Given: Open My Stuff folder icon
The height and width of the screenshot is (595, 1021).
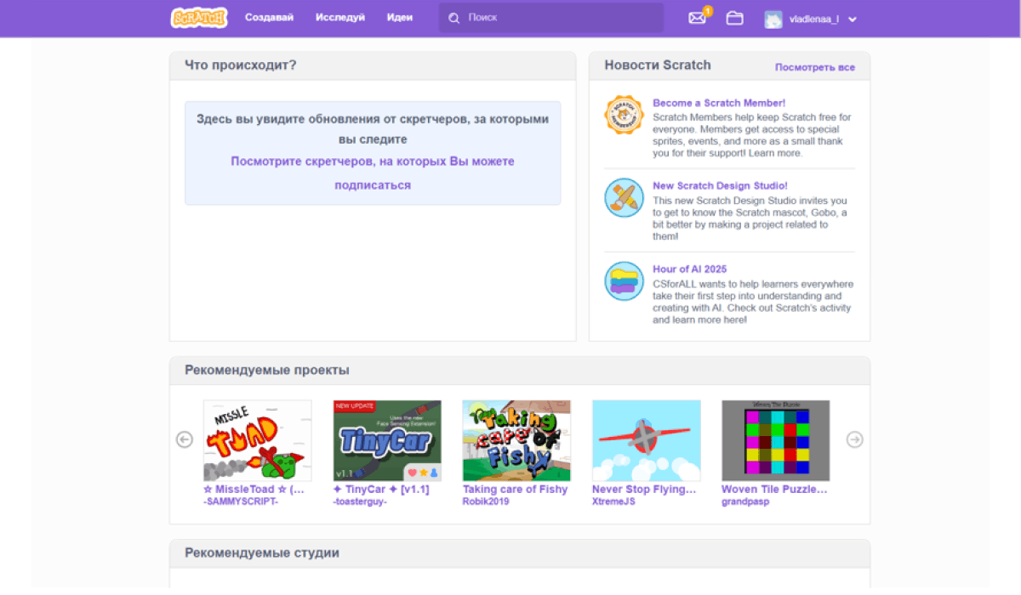Looking at the screenshot, I should coord(734,18).
